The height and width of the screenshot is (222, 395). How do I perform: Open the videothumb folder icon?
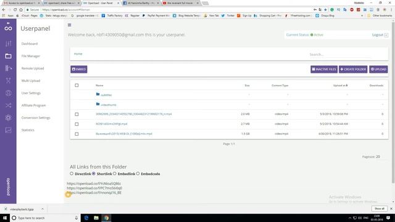coord(98,104)
